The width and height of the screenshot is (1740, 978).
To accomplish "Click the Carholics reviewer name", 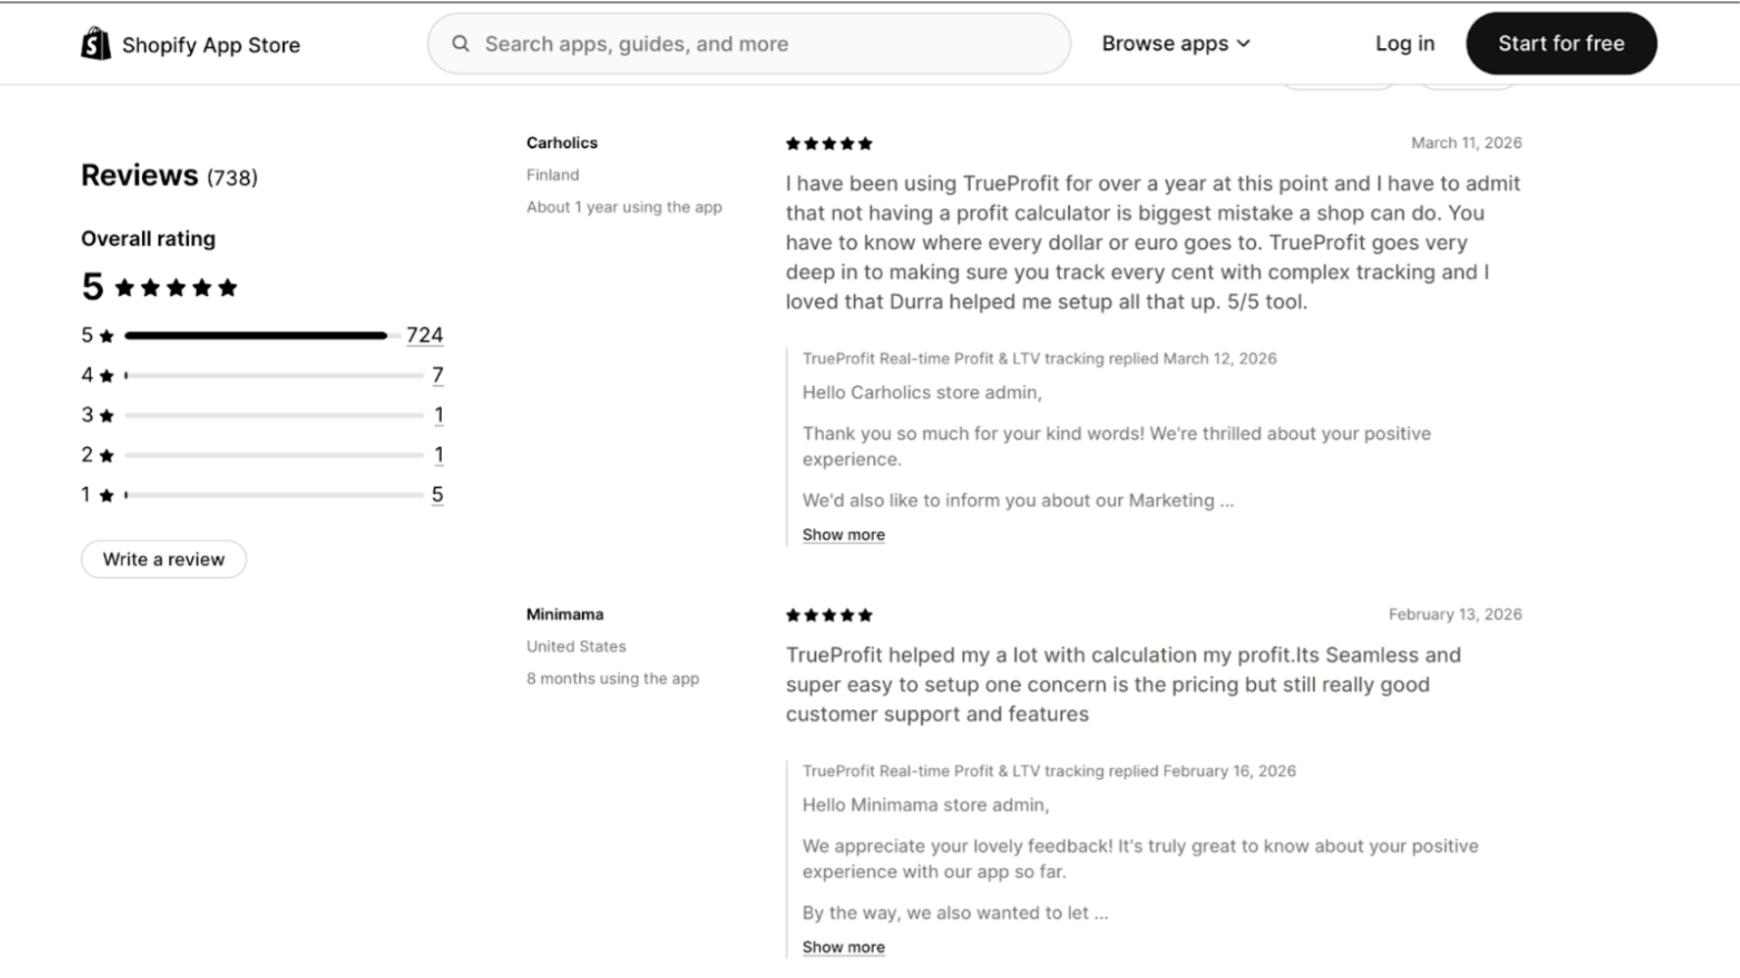I will coord(561,143).
